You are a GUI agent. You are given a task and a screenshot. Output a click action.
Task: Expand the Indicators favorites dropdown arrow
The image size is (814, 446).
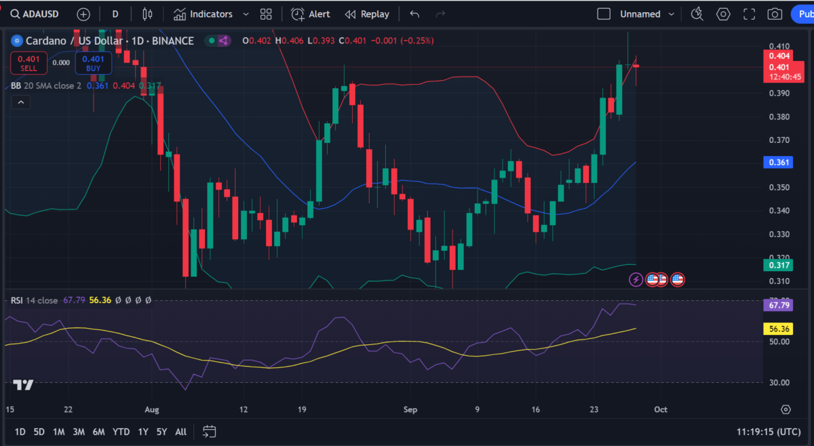[246, 14]
